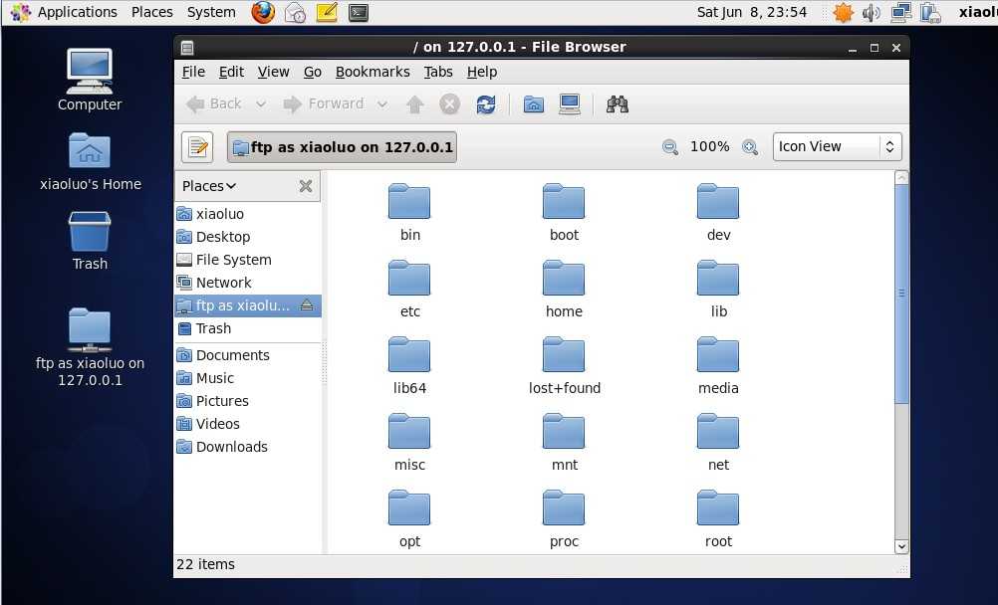Select File System in the sidebar
Screen dimensions: 998x605
point(248,260)
